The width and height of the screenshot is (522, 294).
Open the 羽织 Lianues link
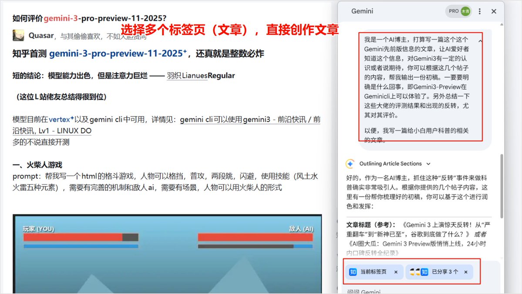coord(187,76)
